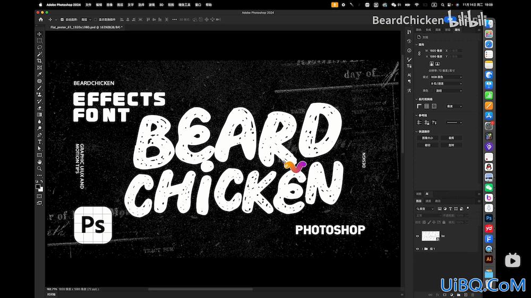Open the 图像 menu
531x298 pixels.
click(x=109, y=5)
